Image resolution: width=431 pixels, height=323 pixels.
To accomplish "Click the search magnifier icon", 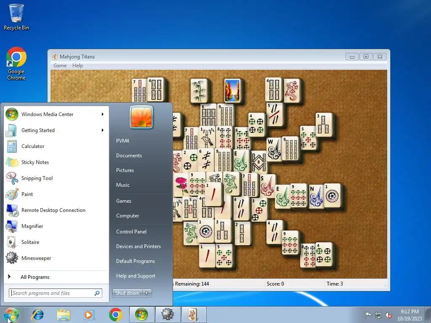I will [97, 293].
